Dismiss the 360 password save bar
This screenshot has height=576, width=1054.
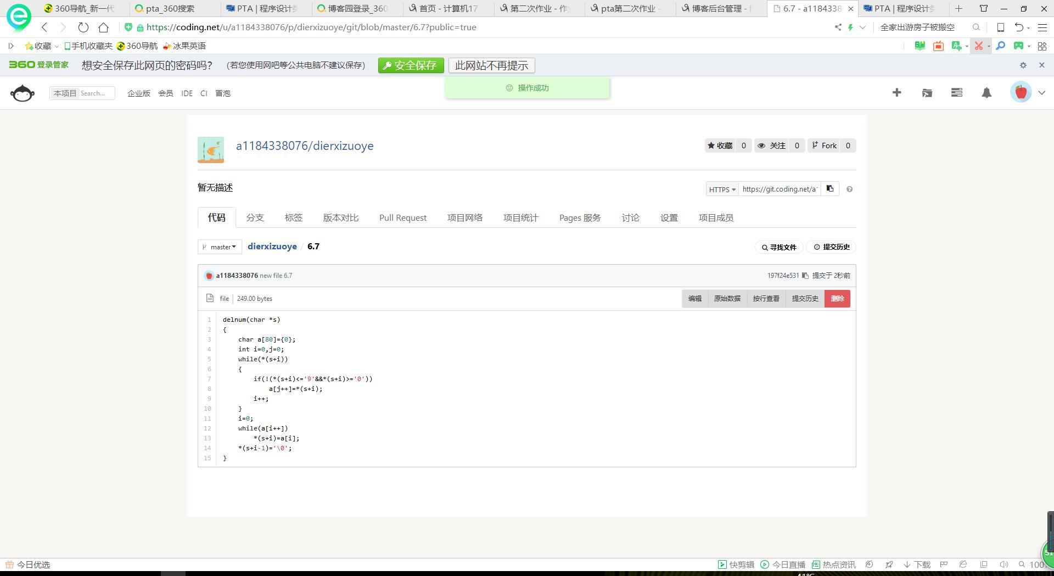click(x=1042, y=65)
